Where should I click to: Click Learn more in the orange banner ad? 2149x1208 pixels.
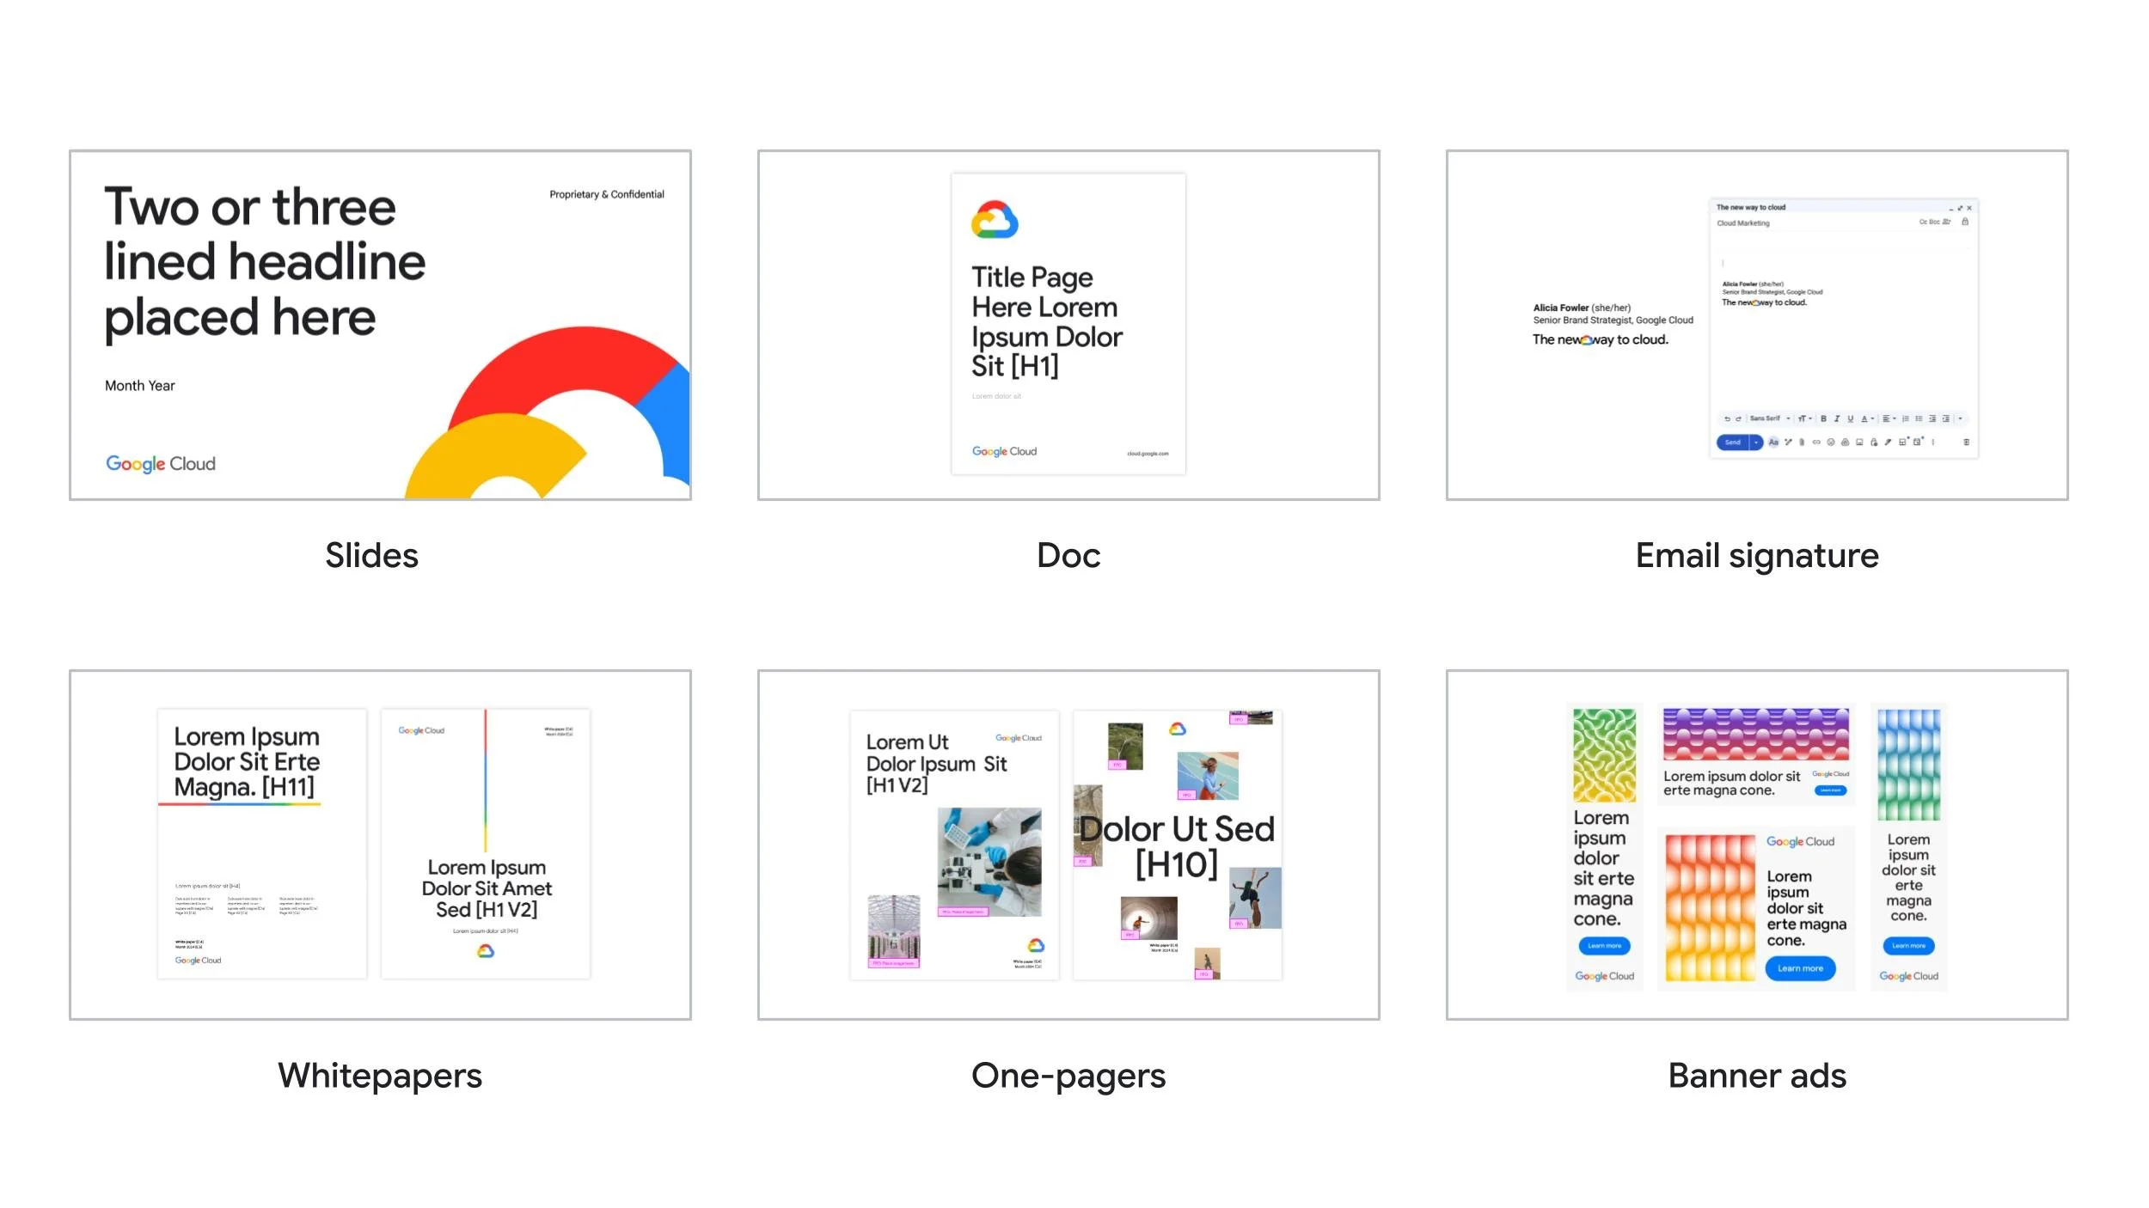pyautogui.click(x=1800, y=968)
